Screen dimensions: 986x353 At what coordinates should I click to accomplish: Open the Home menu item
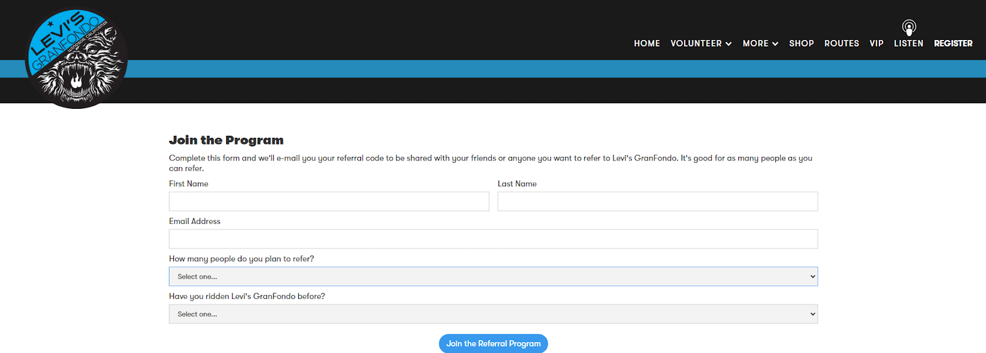[647, 44]
